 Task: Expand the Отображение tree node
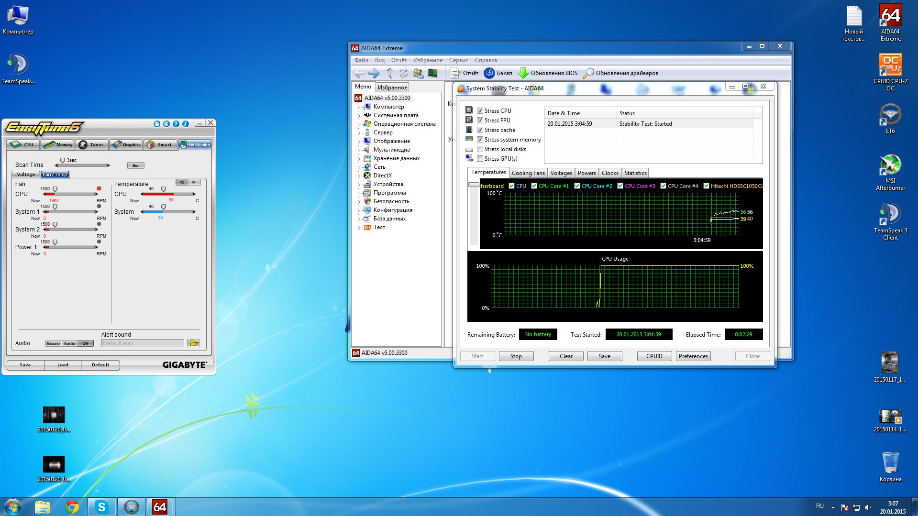pos(359,142)
